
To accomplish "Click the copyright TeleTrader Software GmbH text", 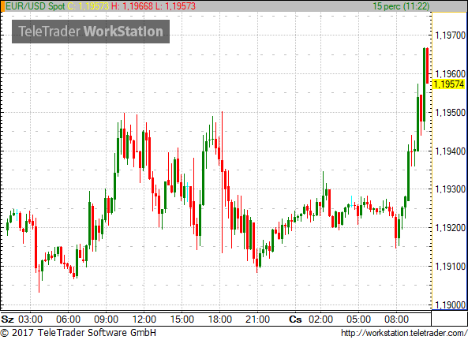I will (x=78, y=333).
